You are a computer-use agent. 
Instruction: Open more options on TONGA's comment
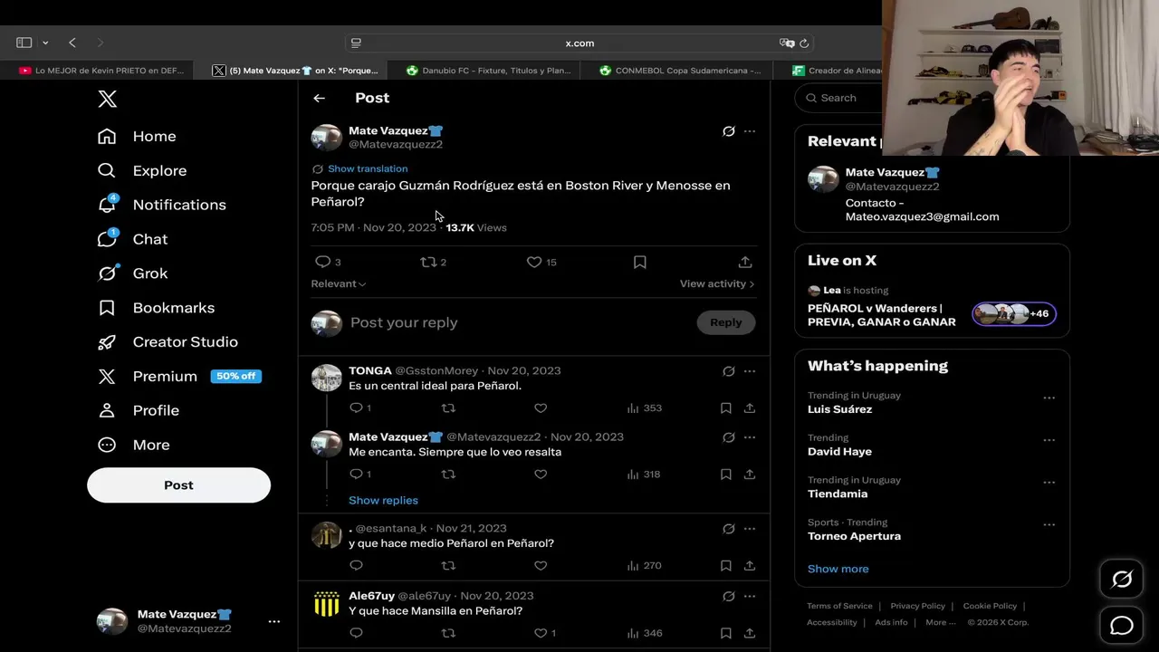click(x=750, y=371)
